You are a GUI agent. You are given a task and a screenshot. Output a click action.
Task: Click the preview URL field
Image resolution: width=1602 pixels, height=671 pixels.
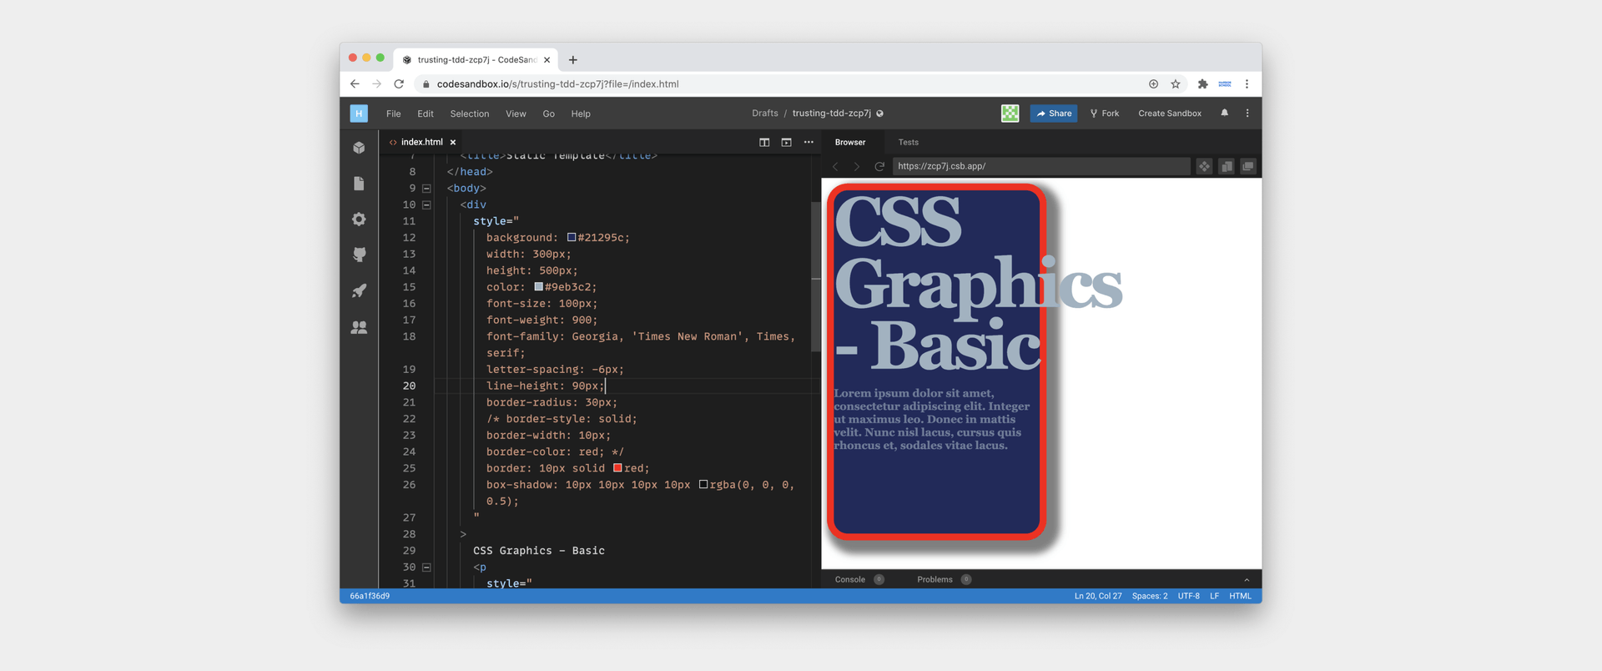click(1041, 166)
